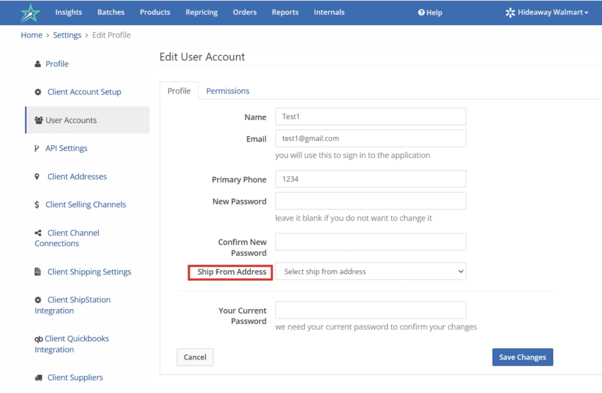
Task: Navigate to Settings via the breadcrumb
Action: [x=67, y=35]
